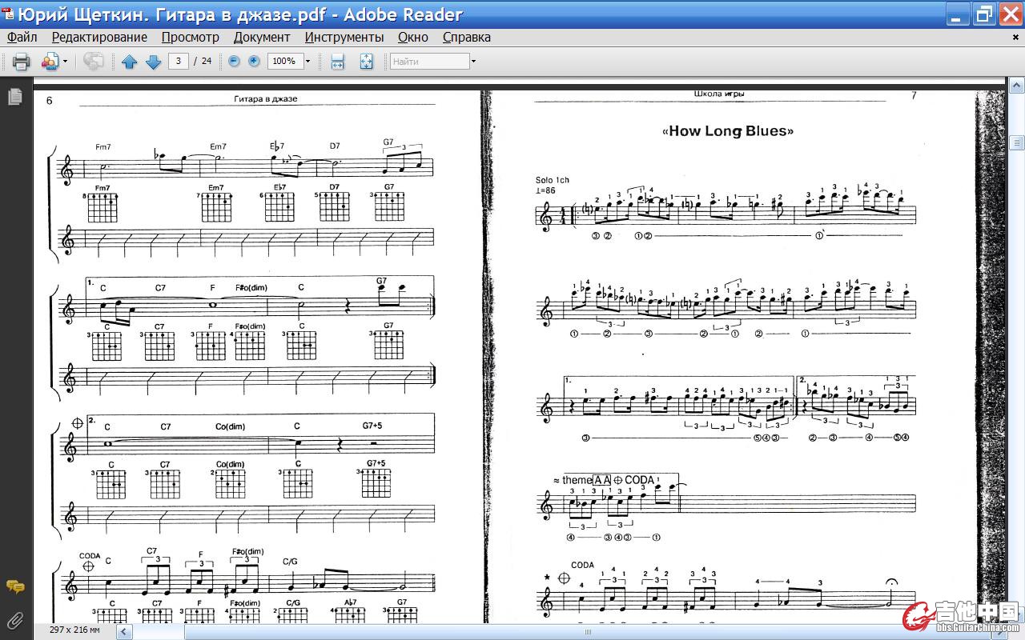Screen dimensions: 1025x640
Task: Click the page number field showing 3
Action: pyautogui.click(x=179, y=61)
